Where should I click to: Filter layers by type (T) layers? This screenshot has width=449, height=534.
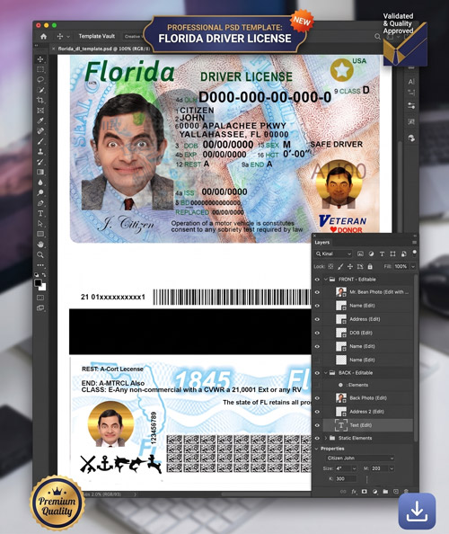click(x=382, y=254)
